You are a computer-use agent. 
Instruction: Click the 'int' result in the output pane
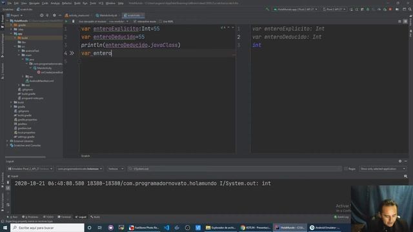(257, 45)
